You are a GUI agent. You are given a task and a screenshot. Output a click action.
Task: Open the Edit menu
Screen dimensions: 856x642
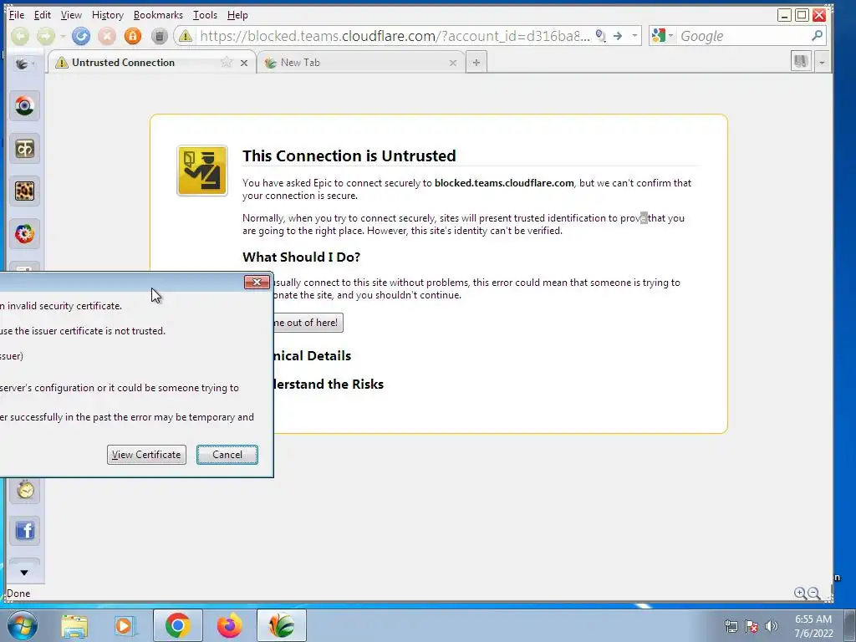coord(42,15)
